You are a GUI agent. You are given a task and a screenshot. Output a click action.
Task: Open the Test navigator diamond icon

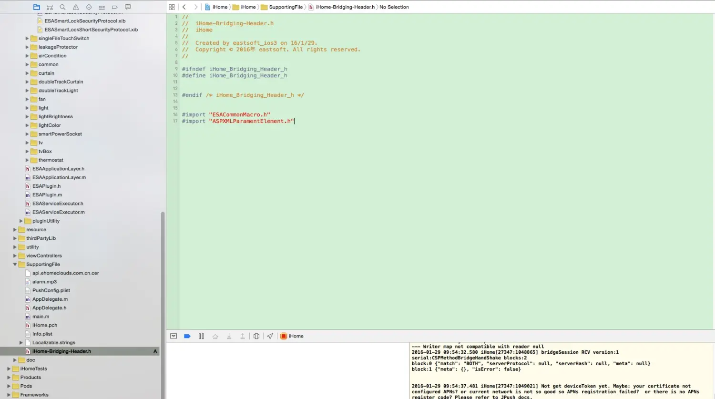[89, 7]
